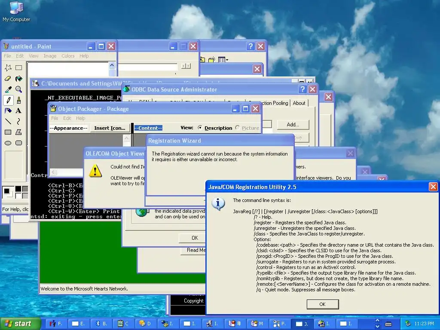Viewport: 440px width, 330px height.
Task: Switch to the About tab in ODBC Administrator
Action: [299, 103]
